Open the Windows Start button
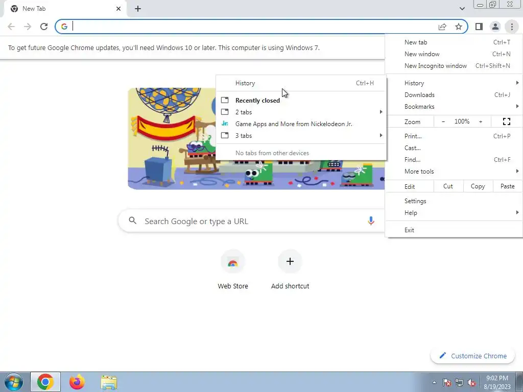 (x=14, y=382)
